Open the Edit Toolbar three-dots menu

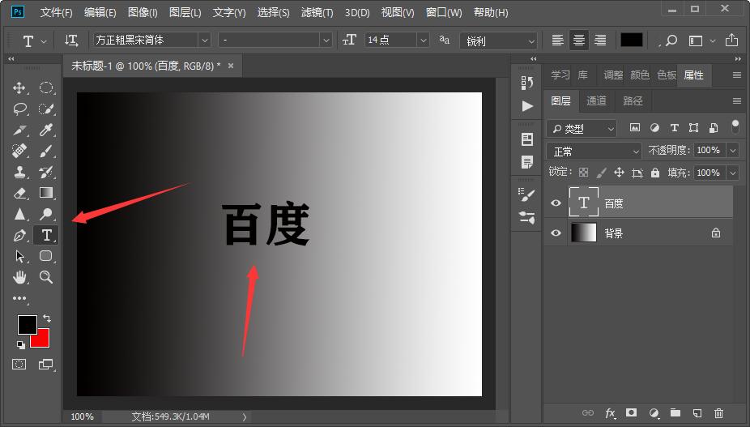(x=19, y=298)
